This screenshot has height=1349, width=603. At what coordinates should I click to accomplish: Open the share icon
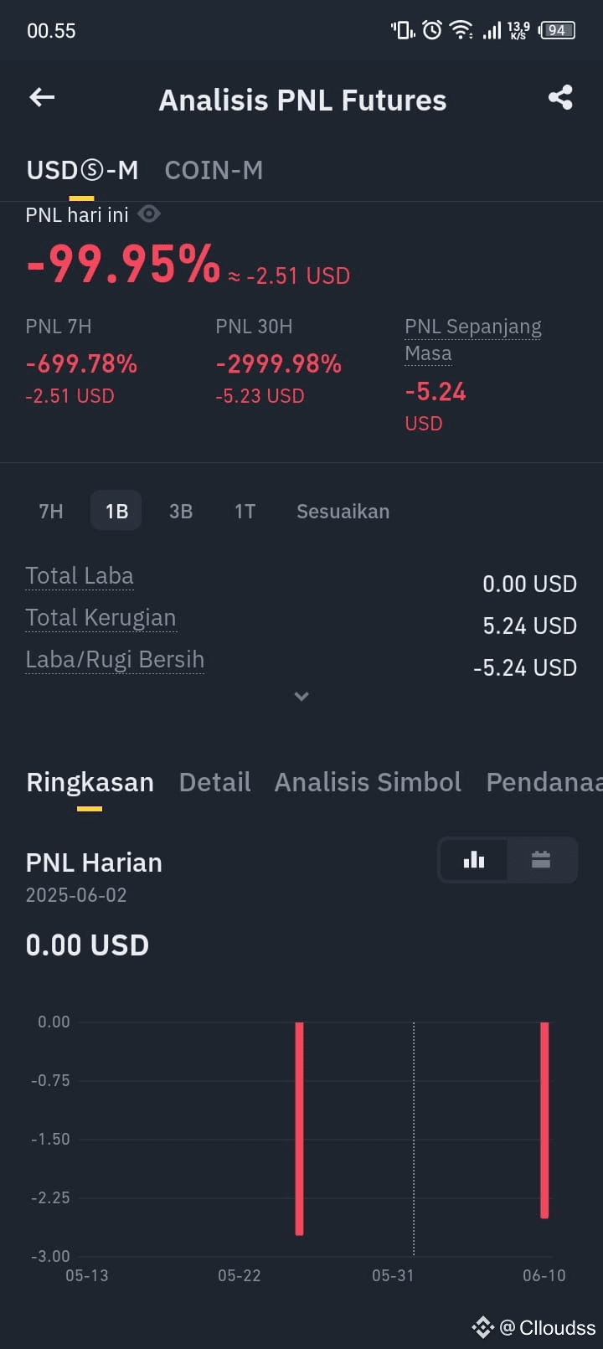(560, 98)
